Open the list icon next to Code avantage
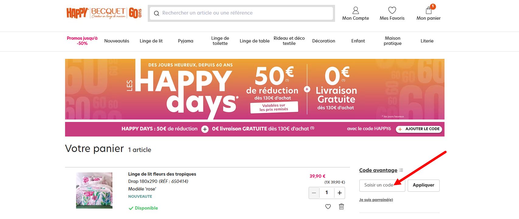Screen dimensions: 519x219 401,170
